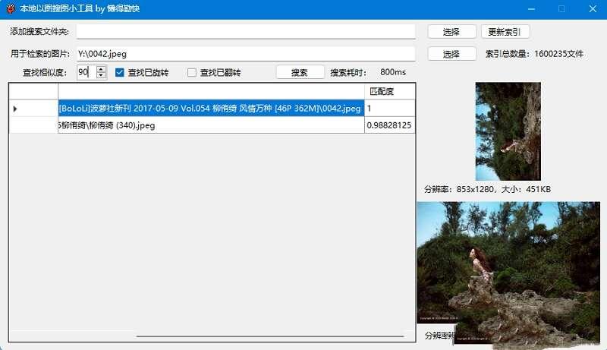Select the result row ending in 0042.jpeg

pos(210,109)
